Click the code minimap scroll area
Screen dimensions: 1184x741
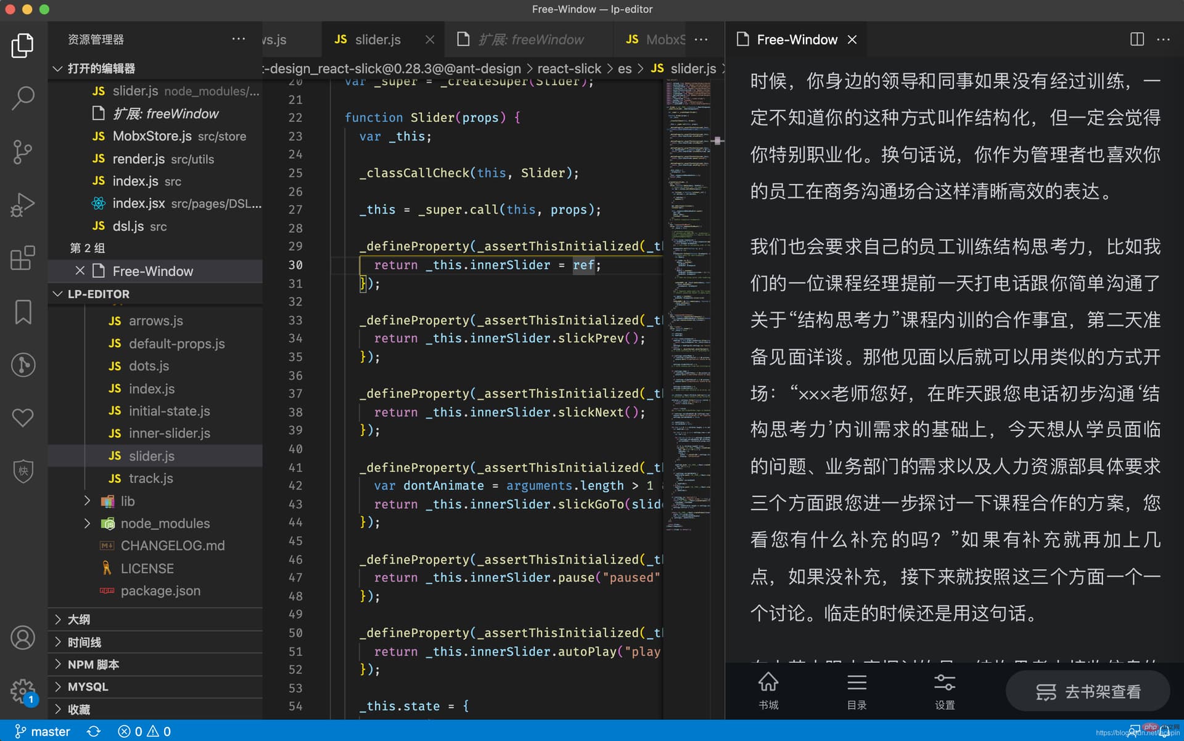(687, 308)
